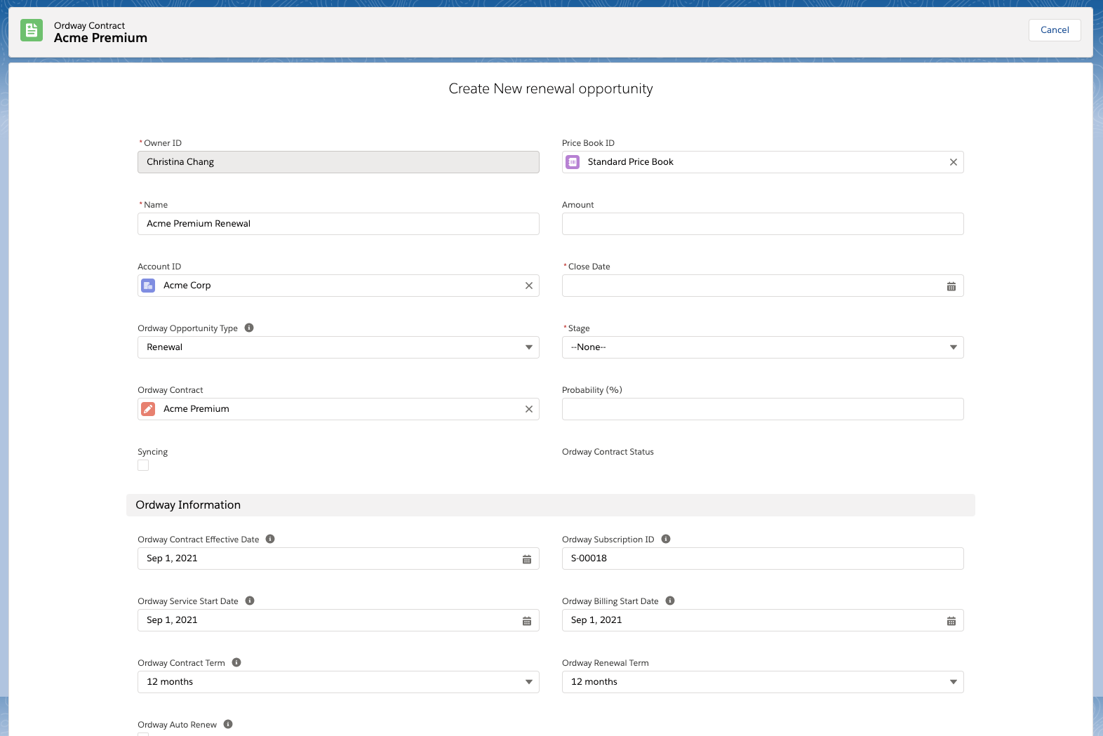Open the Close Date calendar picker
The image size is (1103, 736).
pos(951,286)
